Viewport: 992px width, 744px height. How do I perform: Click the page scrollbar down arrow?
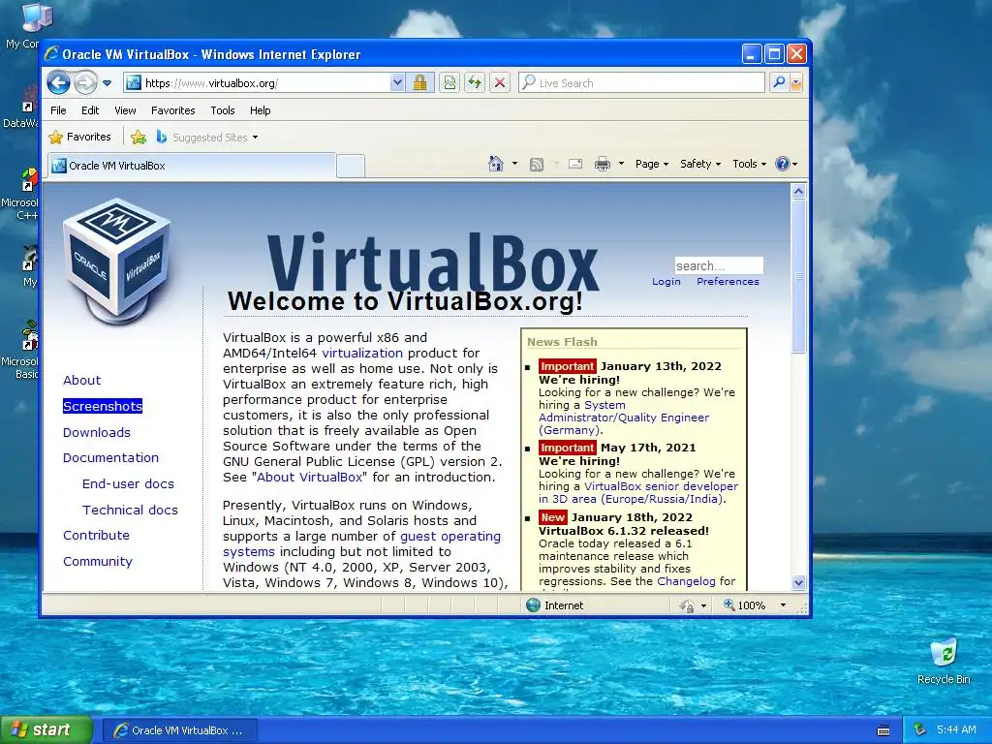(x=798, y=582)
